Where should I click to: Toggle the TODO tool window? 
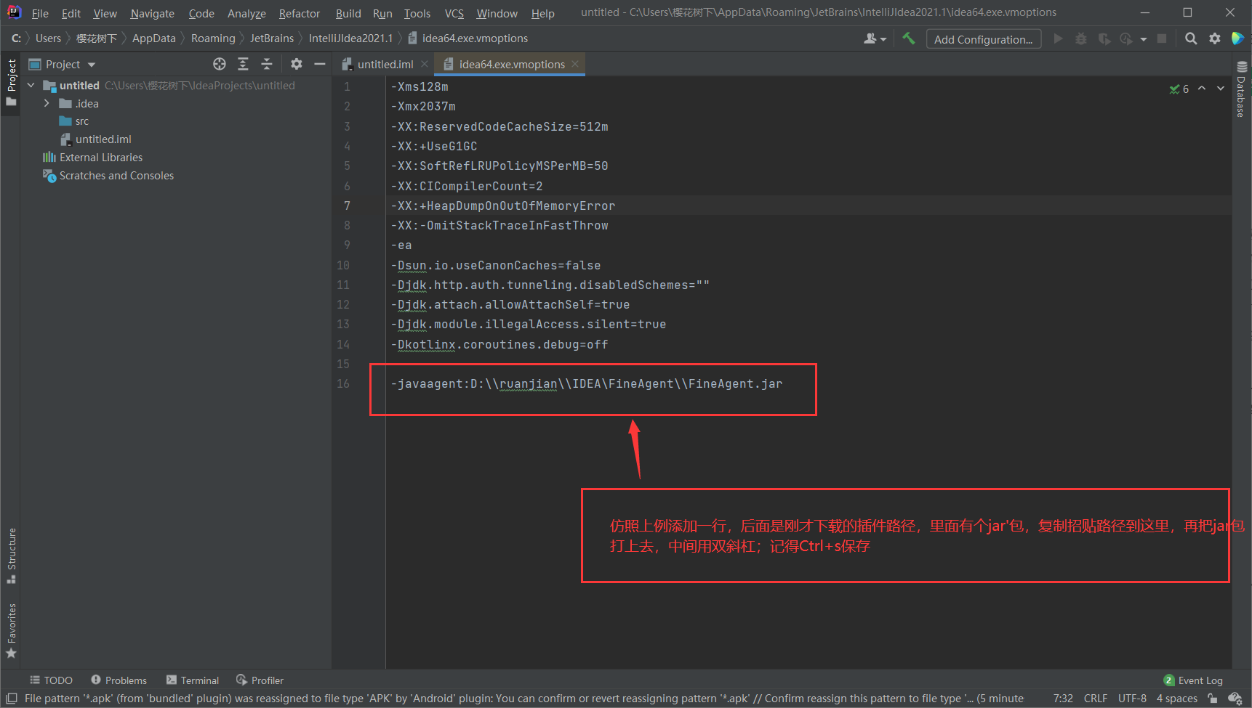pyautogui.click(x=51, y=680)
